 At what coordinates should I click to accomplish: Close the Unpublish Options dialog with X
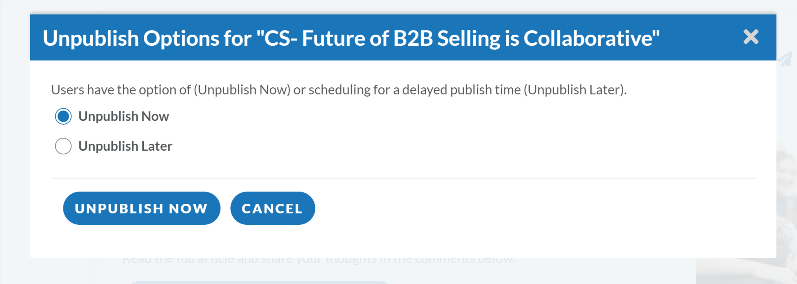(x=751, y=37)
